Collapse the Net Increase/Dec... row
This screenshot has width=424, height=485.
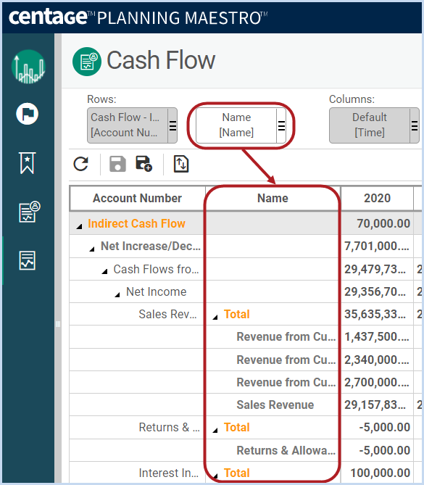[92, 249]
